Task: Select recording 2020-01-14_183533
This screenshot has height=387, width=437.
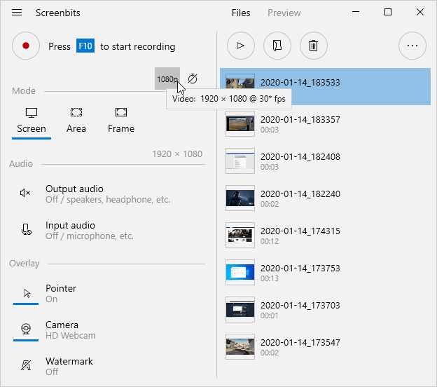Action: pos(325,86)
